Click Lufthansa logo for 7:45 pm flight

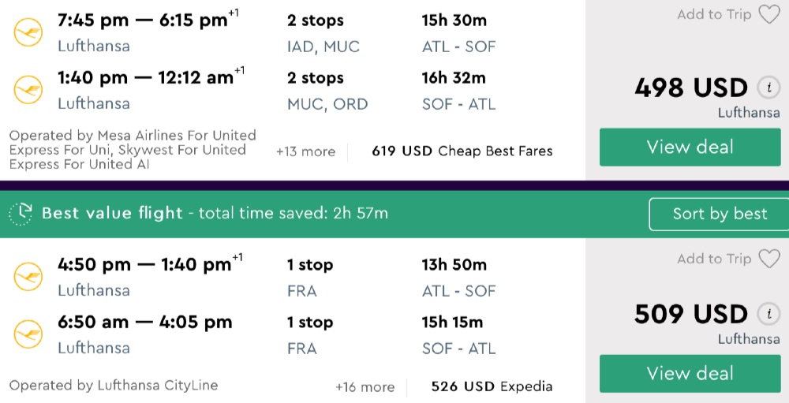click(x=28, y=32)
